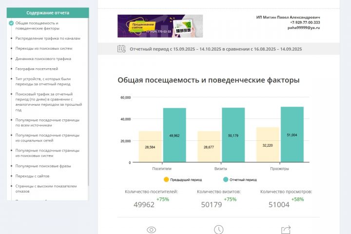
Task: Open 'Переходы с сайтов' section
Action: pyautogui.click(x=32, y=176)
